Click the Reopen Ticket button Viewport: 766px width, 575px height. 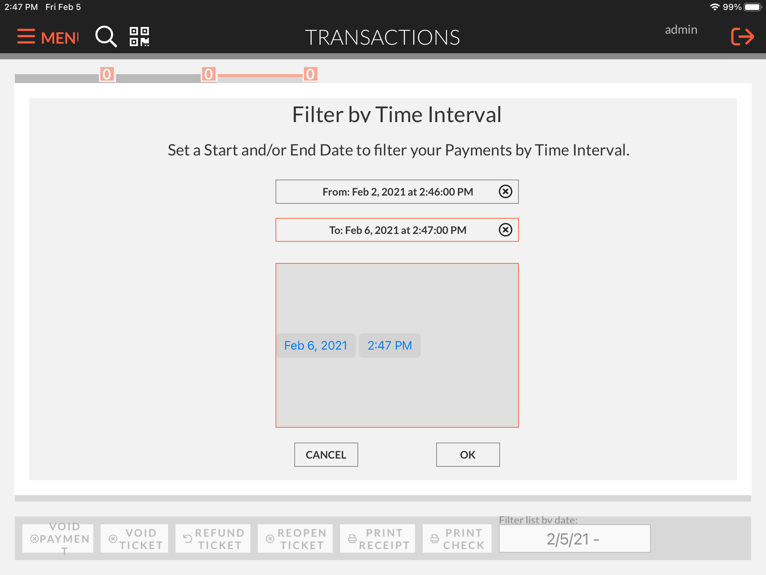tap(295, 538)
